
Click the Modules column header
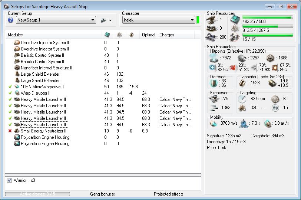pyautogui.click(x=16, y=35)
